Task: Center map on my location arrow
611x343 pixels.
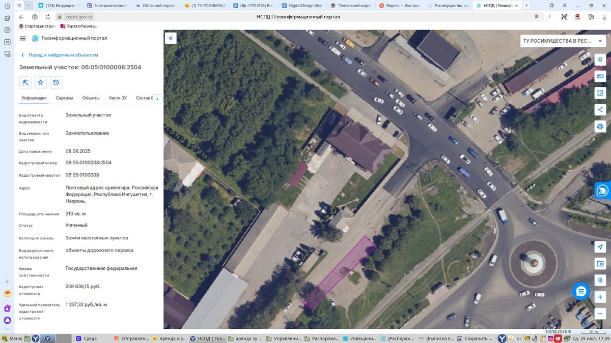Action: click(600, 246)
